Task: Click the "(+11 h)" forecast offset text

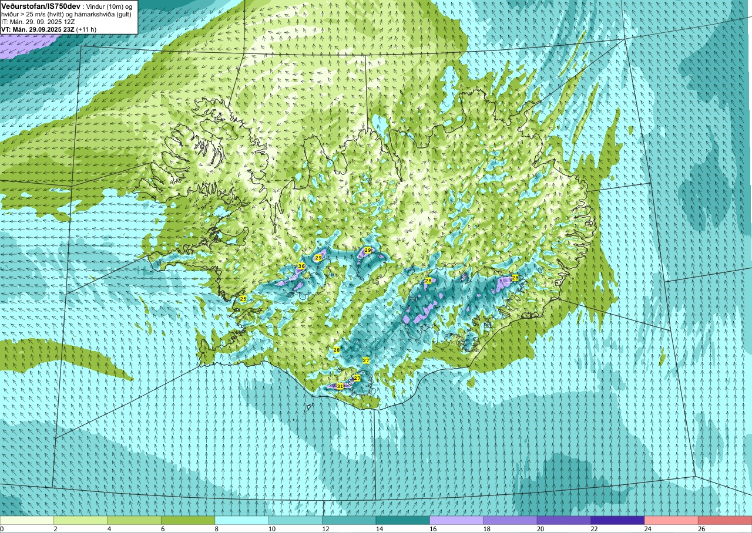Action: 87,29
